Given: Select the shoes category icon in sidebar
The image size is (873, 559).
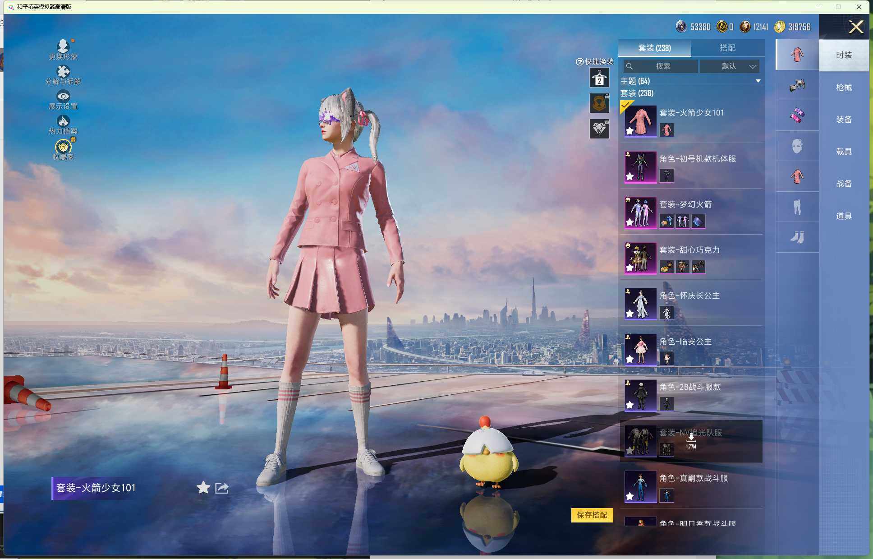Looking at the screenshot, I should (797, 237).
